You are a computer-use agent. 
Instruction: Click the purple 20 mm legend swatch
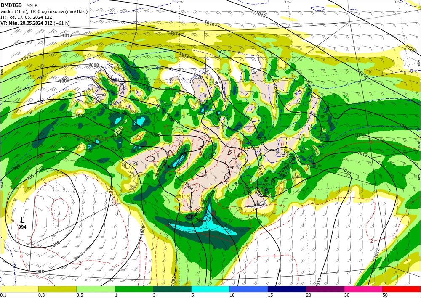coord(325,289)
